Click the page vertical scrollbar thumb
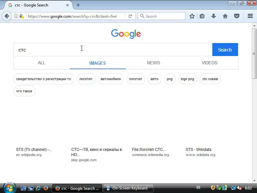Screen dimensions: 257x193 coord(254,54)
